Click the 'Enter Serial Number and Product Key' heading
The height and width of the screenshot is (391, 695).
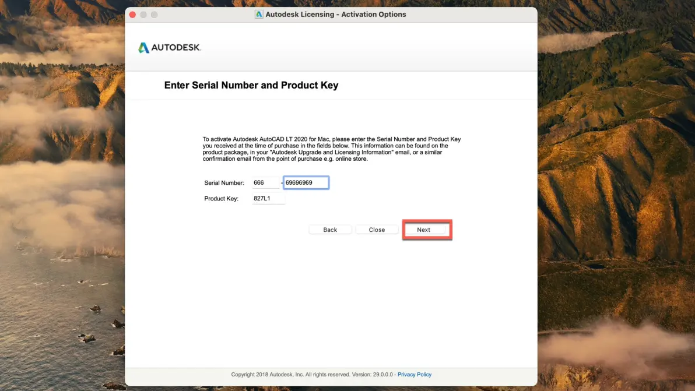click(x=251, y=85)
